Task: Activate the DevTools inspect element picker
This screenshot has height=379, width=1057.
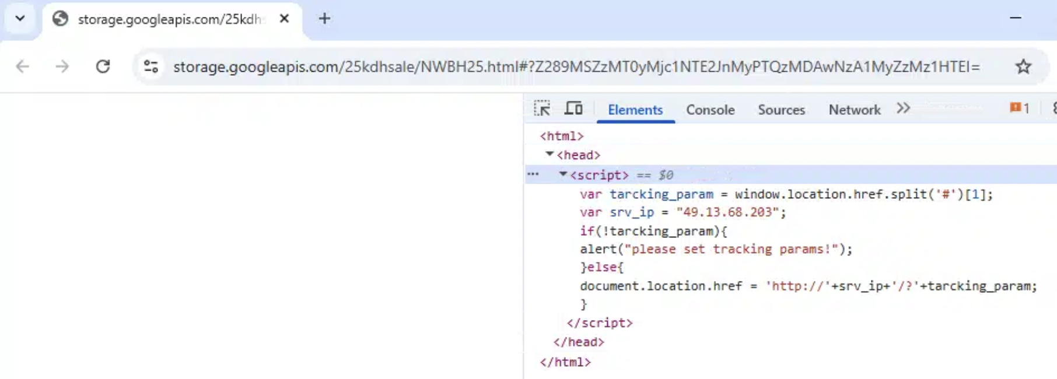Action: 542,108
